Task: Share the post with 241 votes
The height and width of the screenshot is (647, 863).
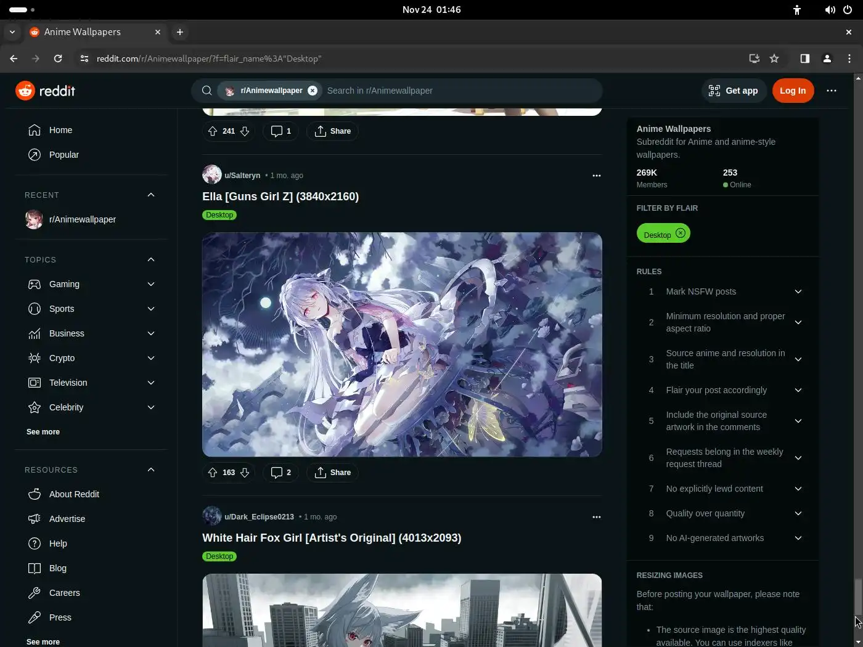Action: [333, 131]
